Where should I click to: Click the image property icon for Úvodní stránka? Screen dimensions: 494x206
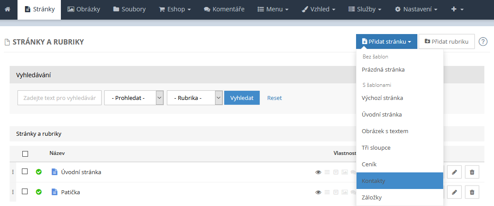pyautogui.click(x=345, y=172)
